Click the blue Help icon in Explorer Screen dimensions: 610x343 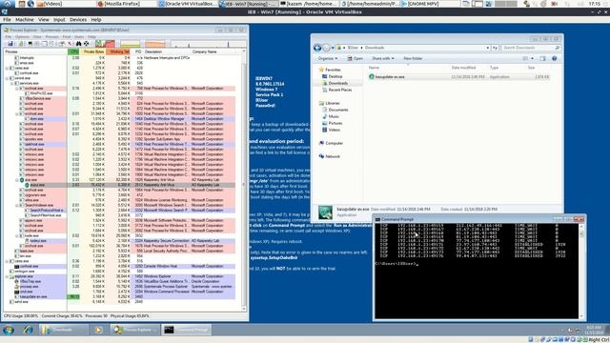555,58
